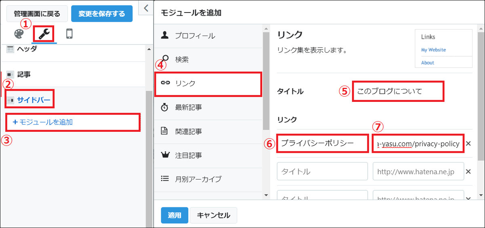This screenshot has width=485, height=228.
Task: Choose the プロフィール module
Action: [x=209, y=36]
